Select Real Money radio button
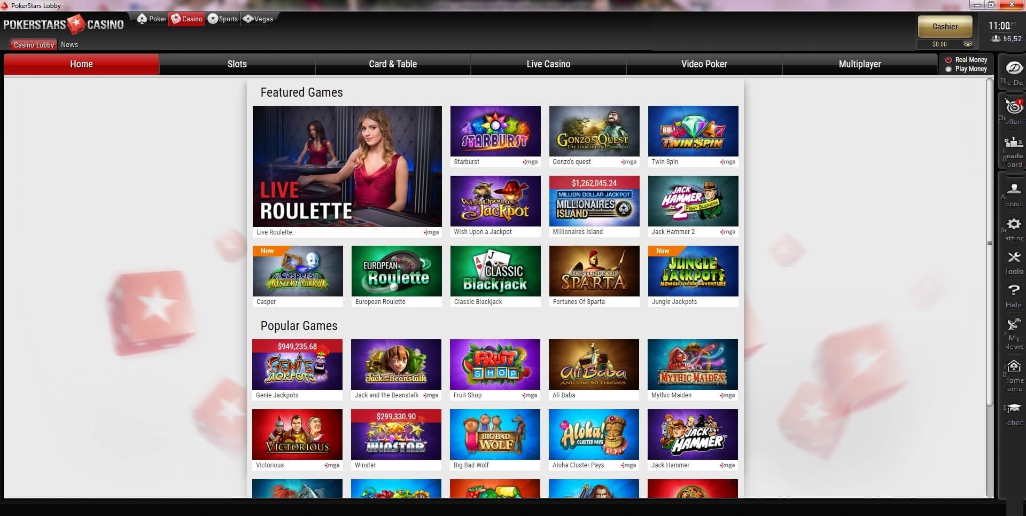 click(x=949, y=60)
